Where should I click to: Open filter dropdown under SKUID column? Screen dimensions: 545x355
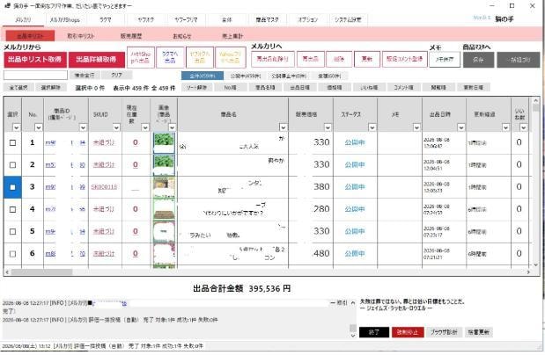(x=116, y=127)
